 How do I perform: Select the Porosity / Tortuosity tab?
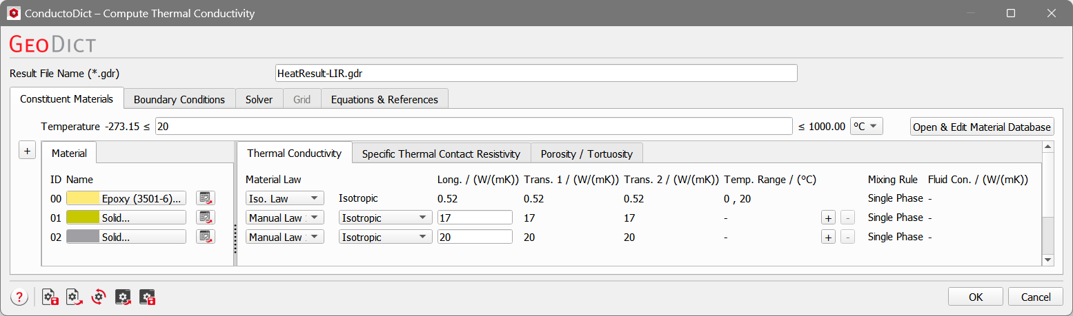(587, 154)
